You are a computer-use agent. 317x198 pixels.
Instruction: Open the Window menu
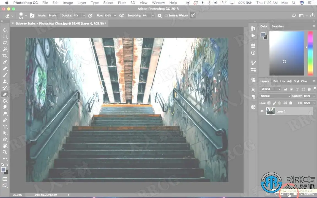(x=158, y=3)
